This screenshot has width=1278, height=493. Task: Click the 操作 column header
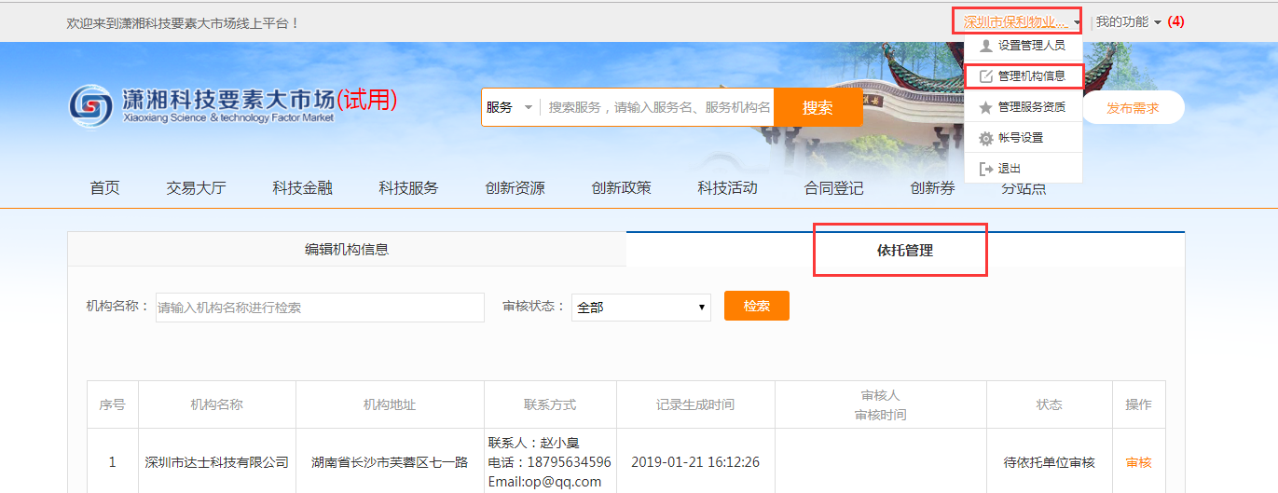pos(1138,404)
